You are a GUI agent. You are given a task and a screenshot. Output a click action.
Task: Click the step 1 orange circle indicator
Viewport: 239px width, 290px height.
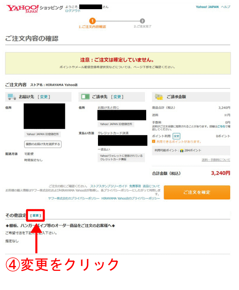coord(92,21)
